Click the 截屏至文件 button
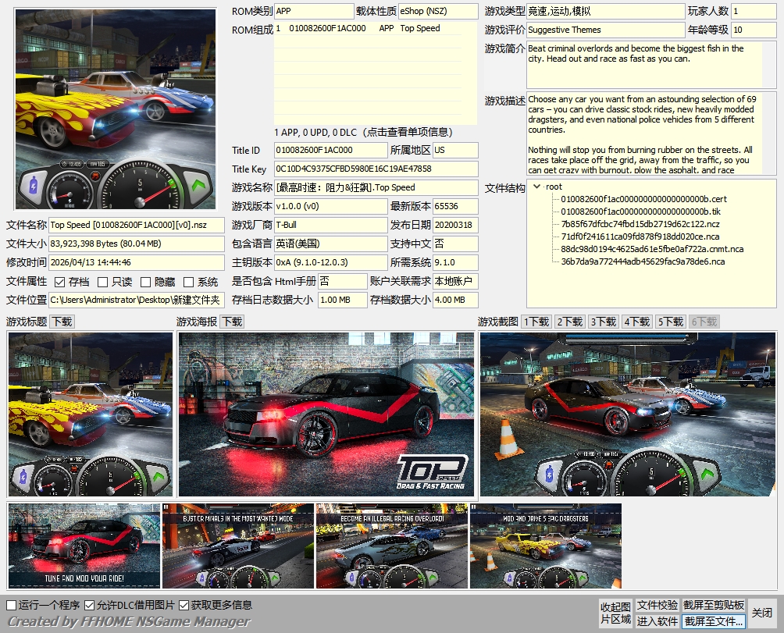 pyautogui.click(x=714, y=621)
